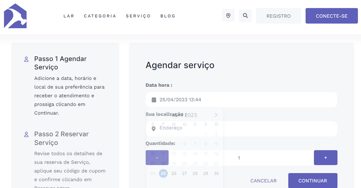Go to next month with calendar chevron

pos(216,115)
